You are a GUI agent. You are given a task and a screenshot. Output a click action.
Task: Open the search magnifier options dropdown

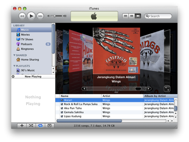coord(148,16)
